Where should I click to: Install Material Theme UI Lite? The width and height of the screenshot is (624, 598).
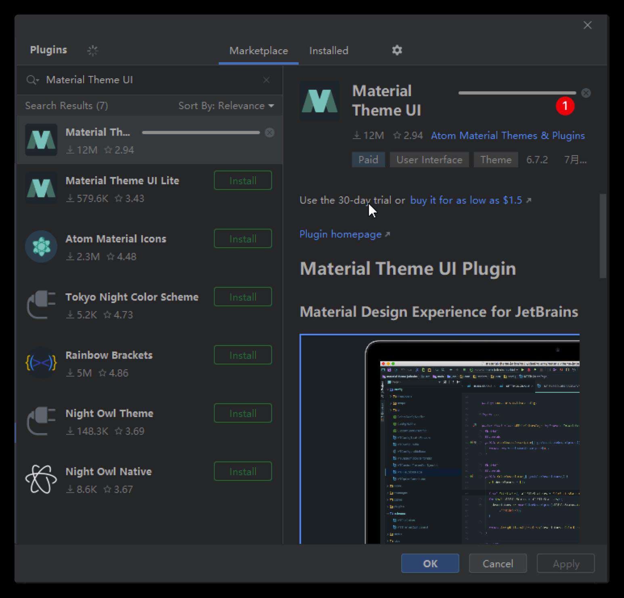click(x=243, y=180)
